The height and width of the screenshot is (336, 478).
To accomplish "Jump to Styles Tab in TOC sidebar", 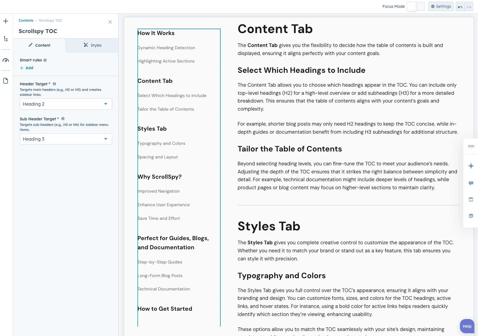I will [x=152, y=129].
